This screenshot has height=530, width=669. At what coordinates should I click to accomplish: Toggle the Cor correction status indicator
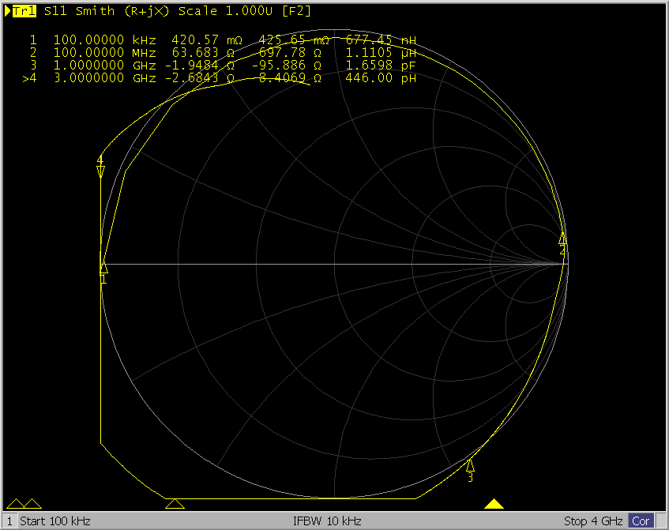pos(641,521)
